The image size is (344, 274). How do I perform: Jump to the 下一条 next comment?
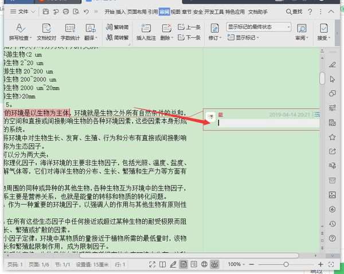coord(189,37)
